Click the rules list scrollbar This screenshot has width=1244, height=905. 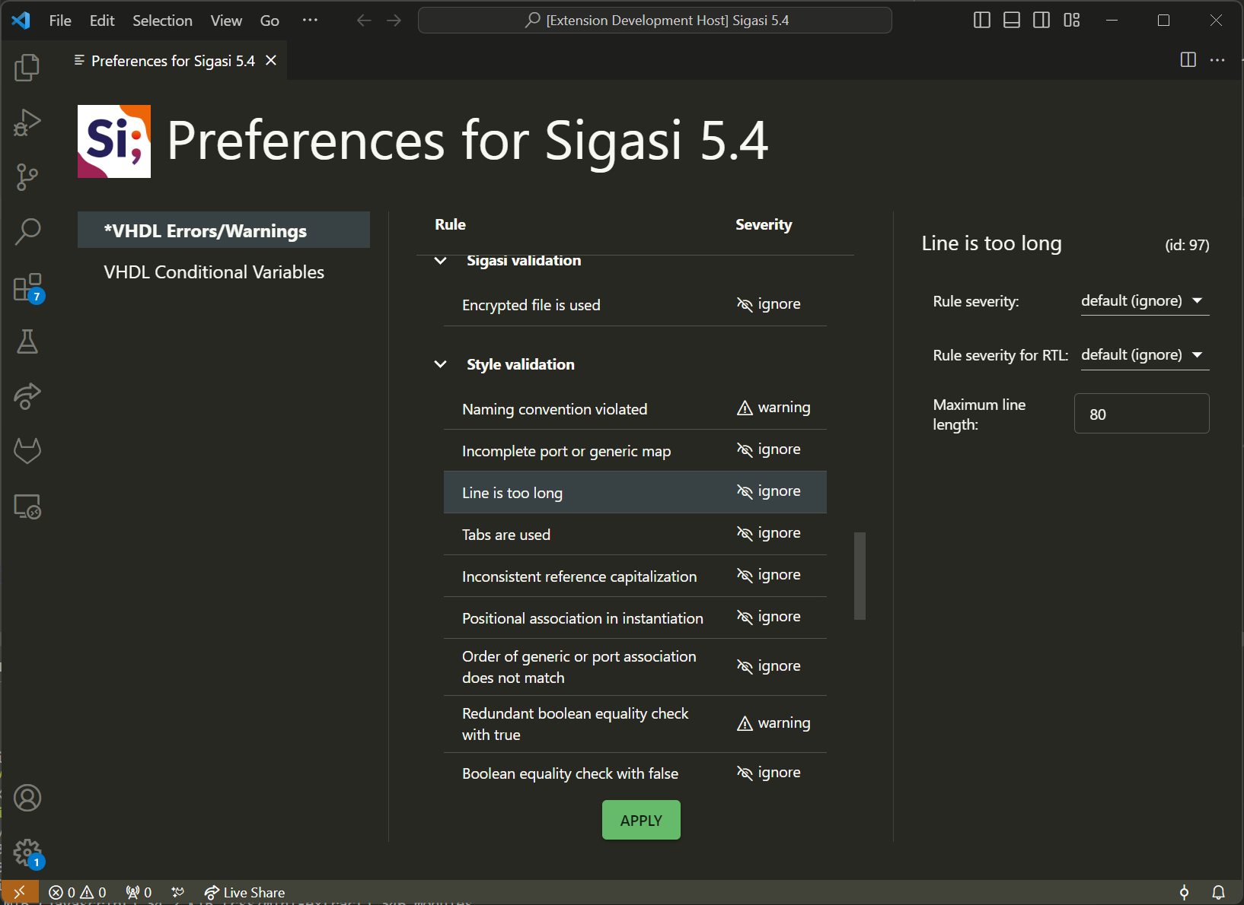(860, 576)
